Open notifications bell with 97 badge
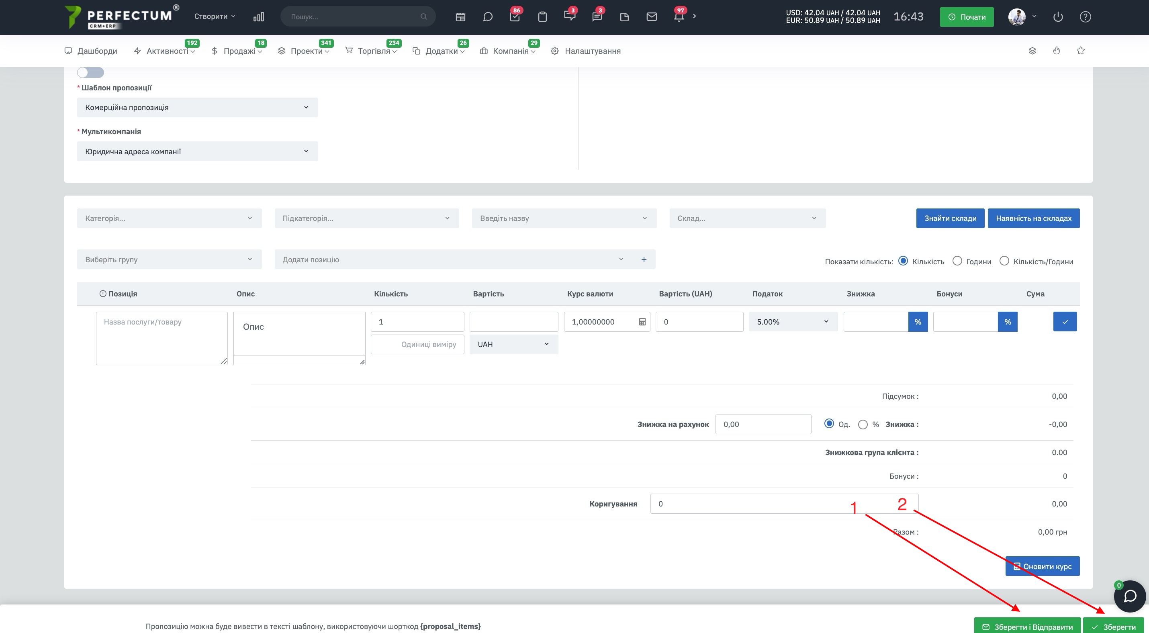This screenshot has width=1149, height=633. pos(679,17)
